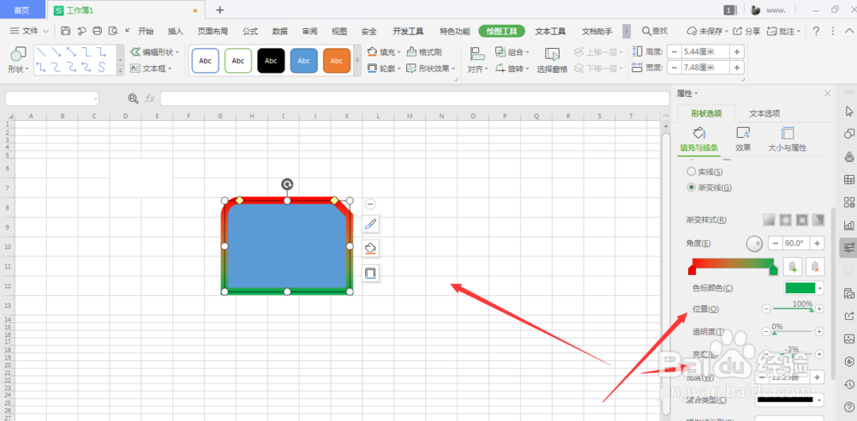Viewport: 857px width, 421px height.
Task: Apply the blue Abc shape style
Action: pyautogui.click(x=304, y=61)
